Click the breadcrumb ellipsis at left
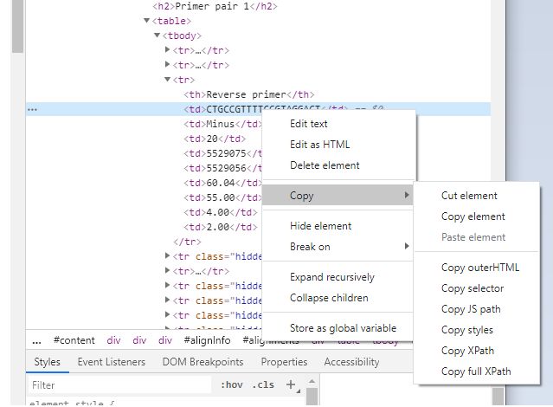Screen dimensions: 553x407 (x=36, y=341)
